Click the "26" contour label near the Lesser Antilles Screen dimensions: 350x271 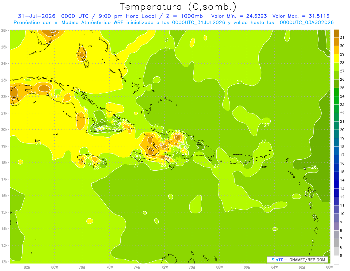click(x=314, y=167)
